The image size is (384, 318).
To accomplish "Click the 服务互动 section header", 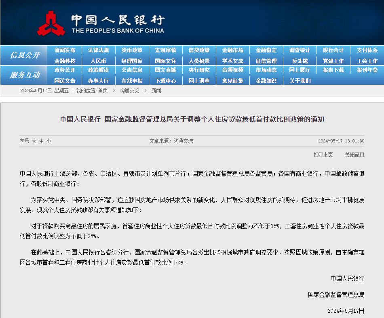I will point(25,75).
